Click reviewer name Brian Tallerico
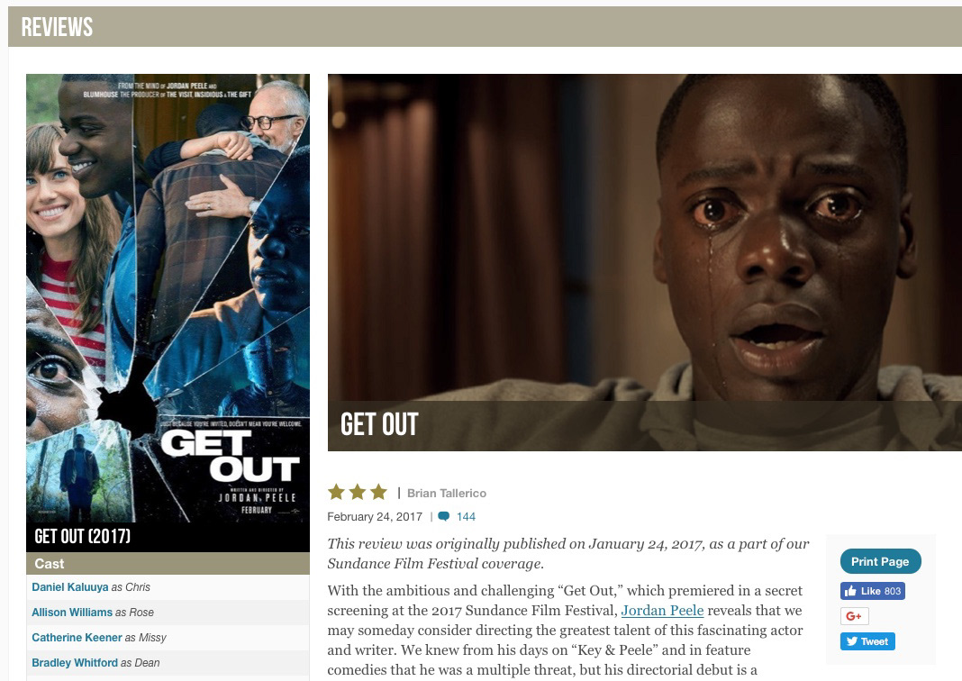 (447, 494)
